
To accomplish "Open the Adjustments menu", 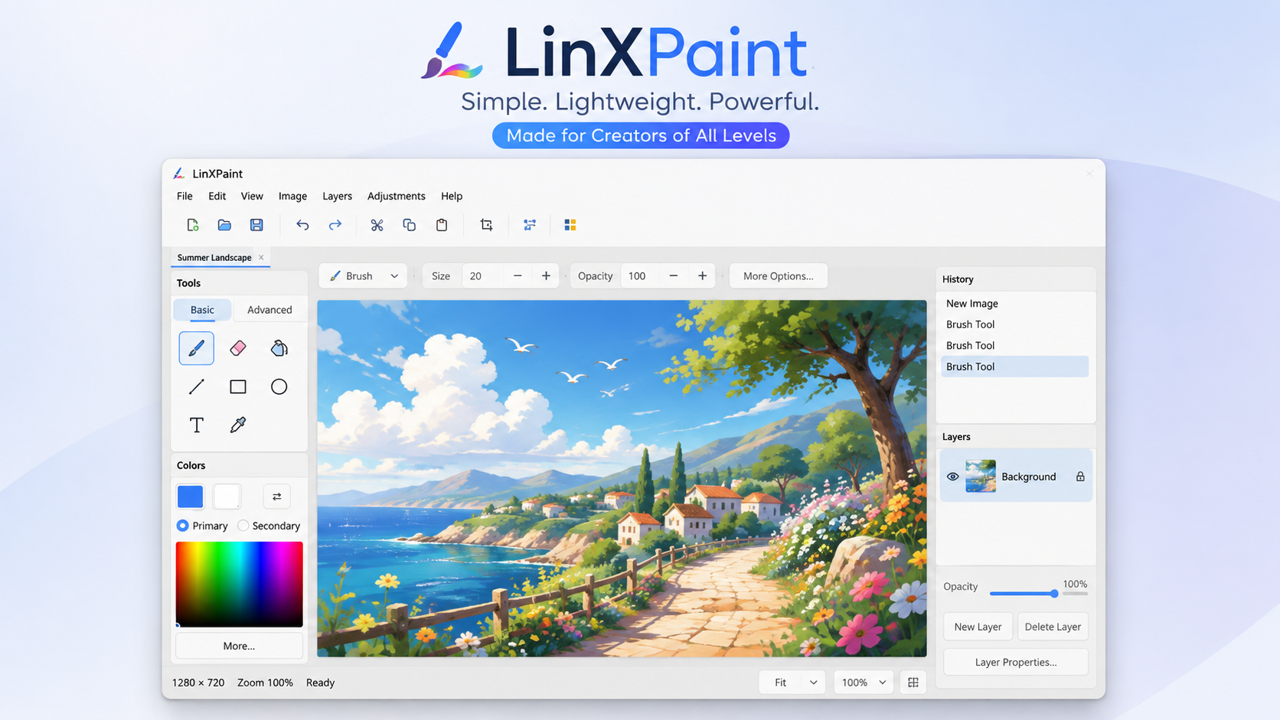I will tap(396, 196).
